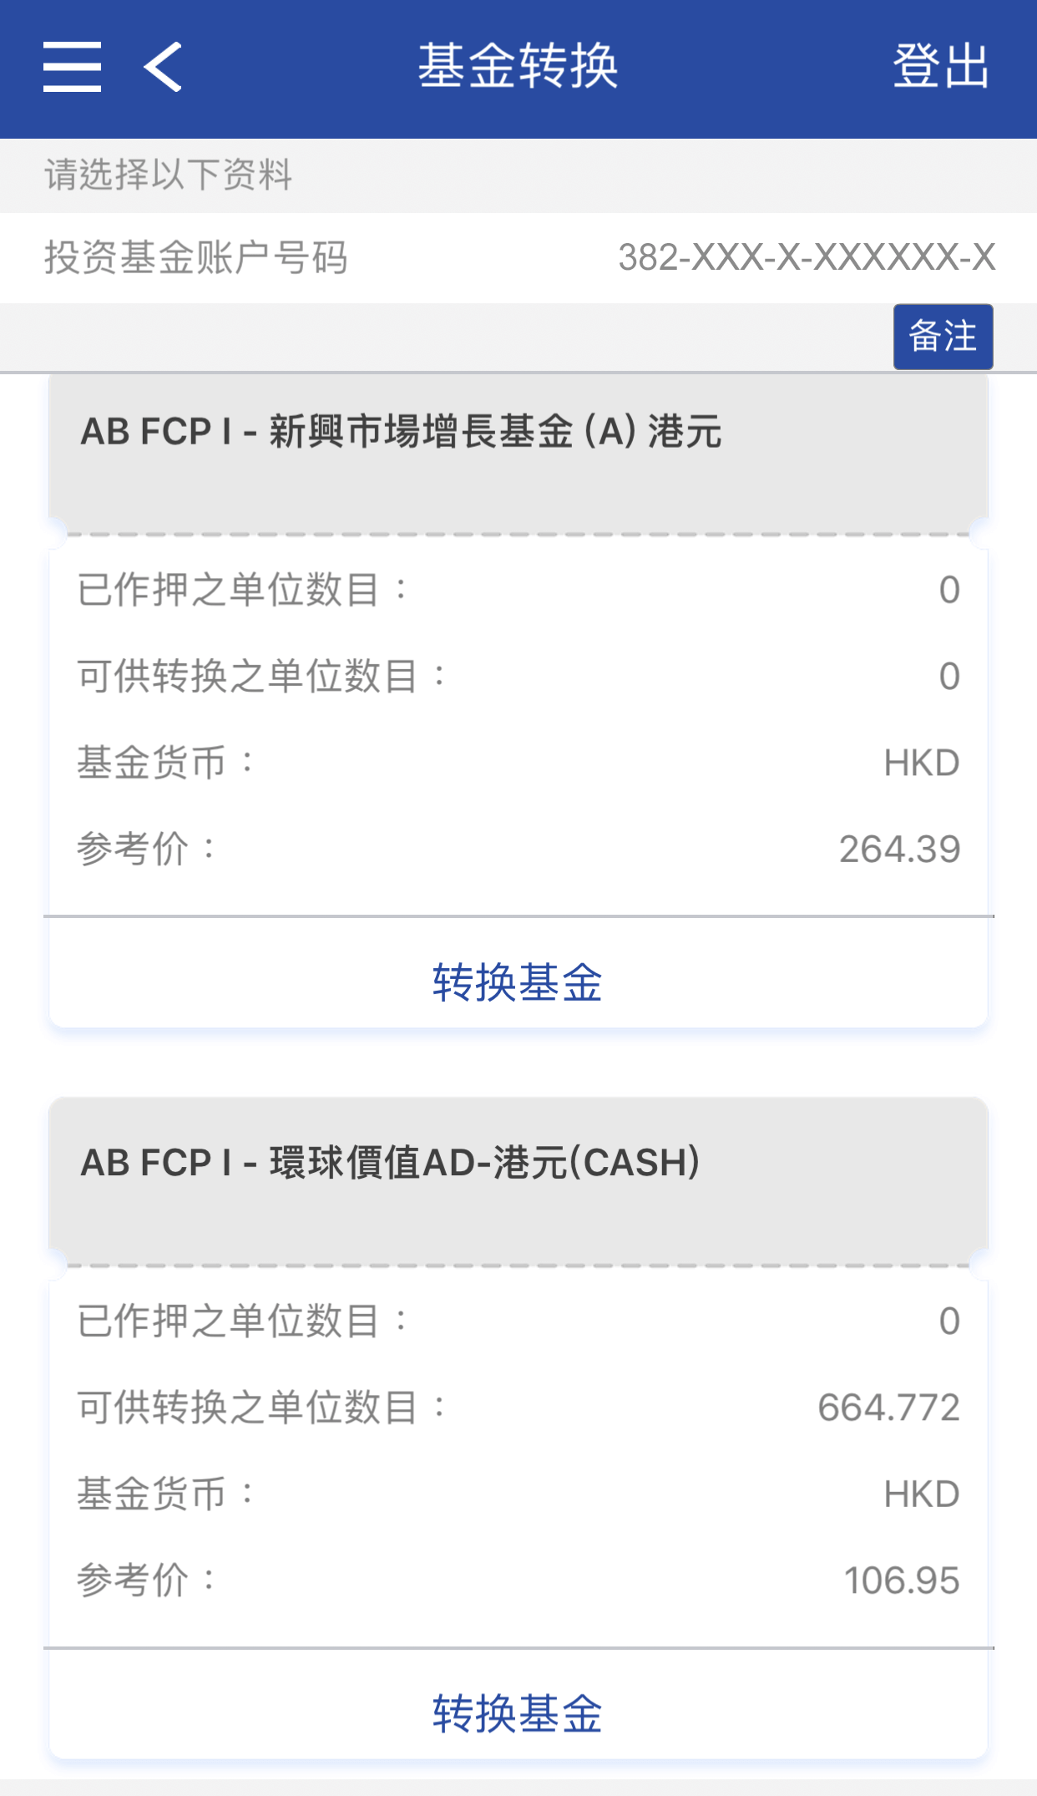The width and height of the screenshot is (1037, 1796).
Task: Select the 新興市場增長基金 (A) 港元 card header
Action: 401,432
